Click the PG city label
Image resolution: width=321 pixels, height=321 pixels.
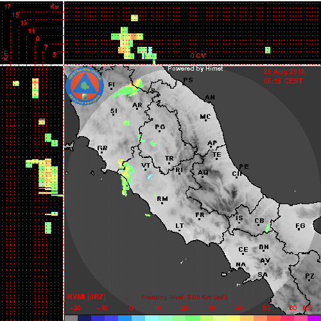(x=160, y=127)
